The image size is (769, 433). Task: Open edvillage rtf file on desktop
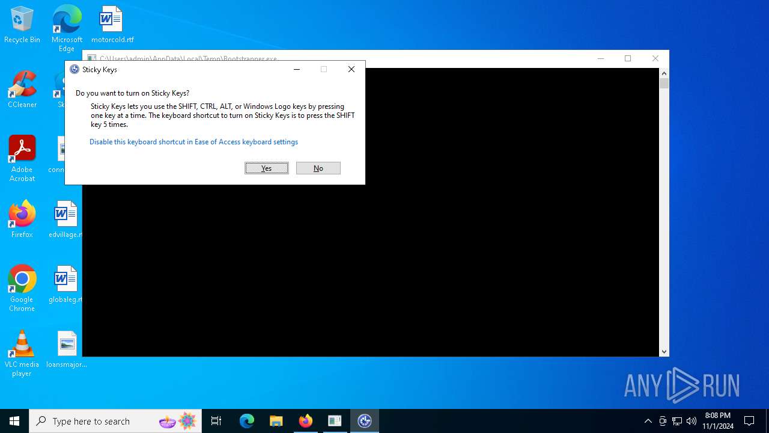[x=65, y=220]
